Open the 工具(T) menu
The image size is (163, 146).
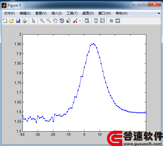pyautogui.click(x=72, y=13)
